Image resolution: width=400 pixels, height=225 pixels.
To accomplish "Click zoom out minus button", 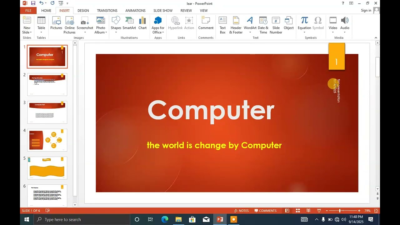I will pyautogui.click(x=327, y=211).
